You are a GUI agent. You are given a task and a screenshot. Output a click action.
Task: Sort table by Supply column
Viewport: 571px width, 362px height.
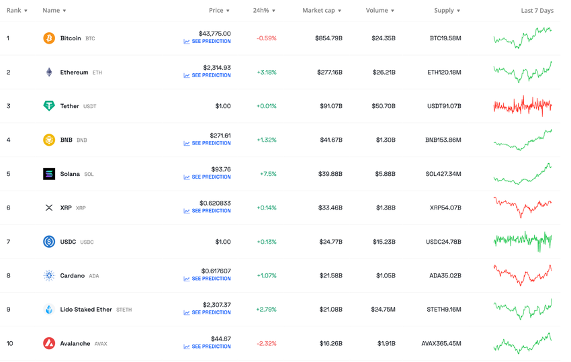447,10
